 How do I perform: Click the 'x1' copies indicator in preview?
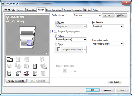click(x=47, y=53)
